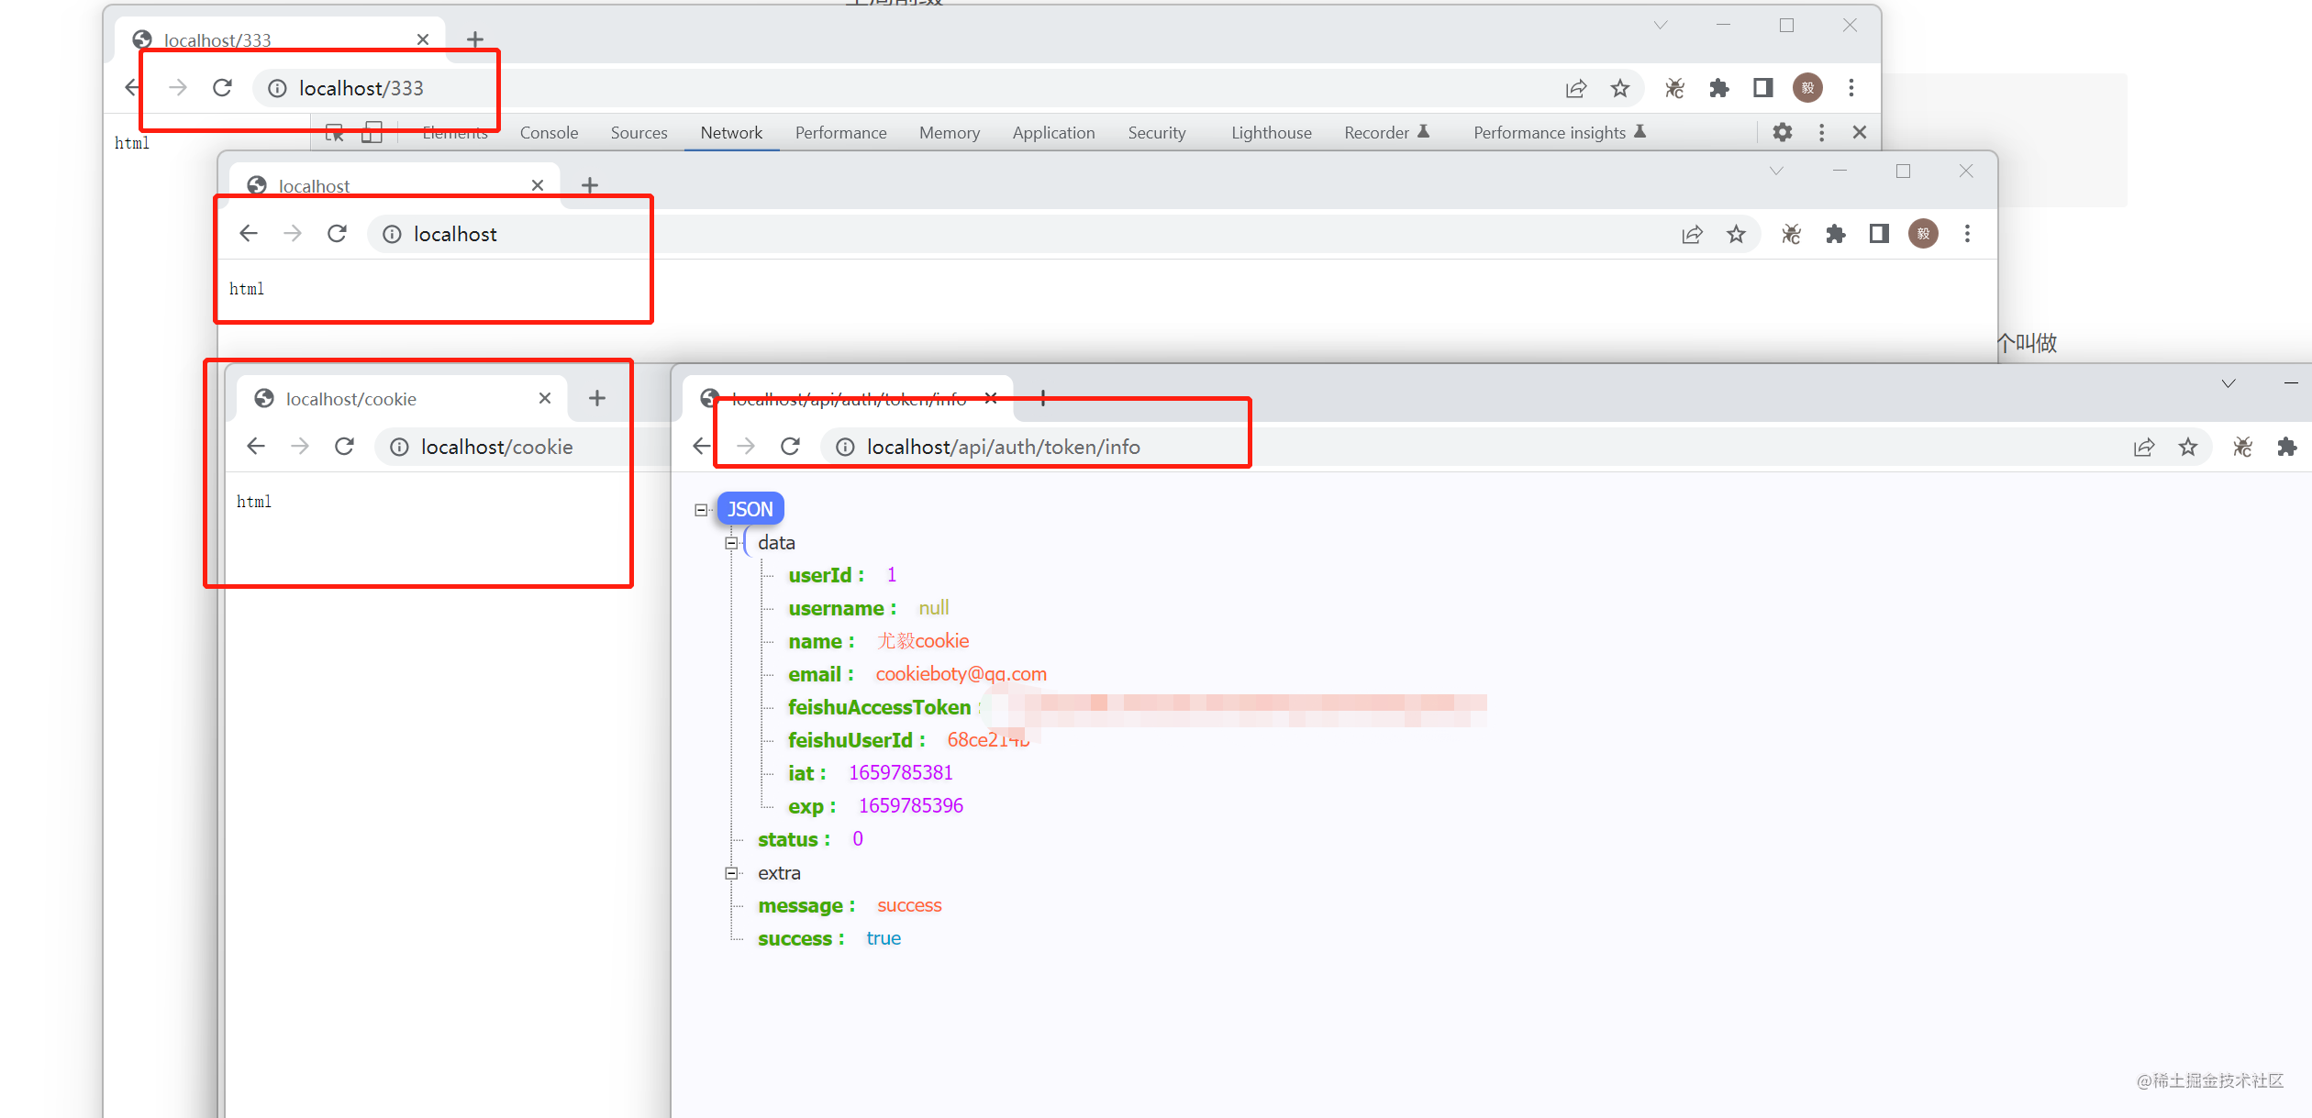Collapse the JSON root node
The width and height of the screenshot is (2312, 1118).
pos(701,510)
